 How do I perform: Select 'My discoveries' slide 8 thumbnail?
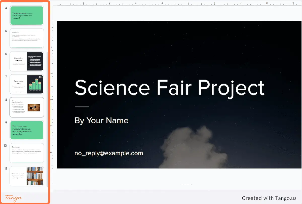(27, 107)
